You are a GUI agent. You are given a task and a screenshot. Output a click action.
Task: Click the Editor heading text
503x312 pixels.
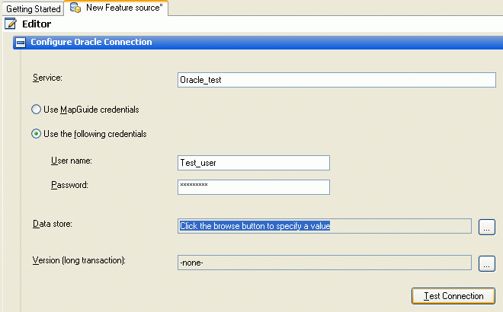point(37,24)
